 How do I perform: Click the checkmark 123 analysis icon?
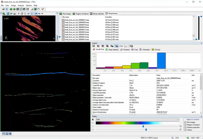click(x=121, y=46)
